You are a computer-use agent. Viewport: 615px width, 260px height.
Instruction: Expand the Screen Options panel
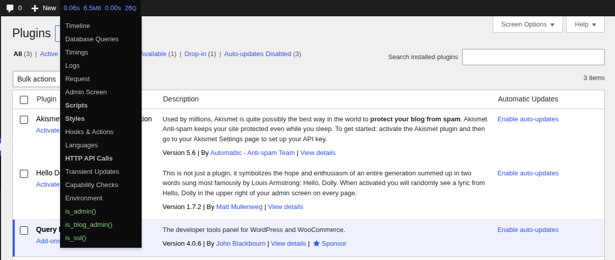point(528,24)
